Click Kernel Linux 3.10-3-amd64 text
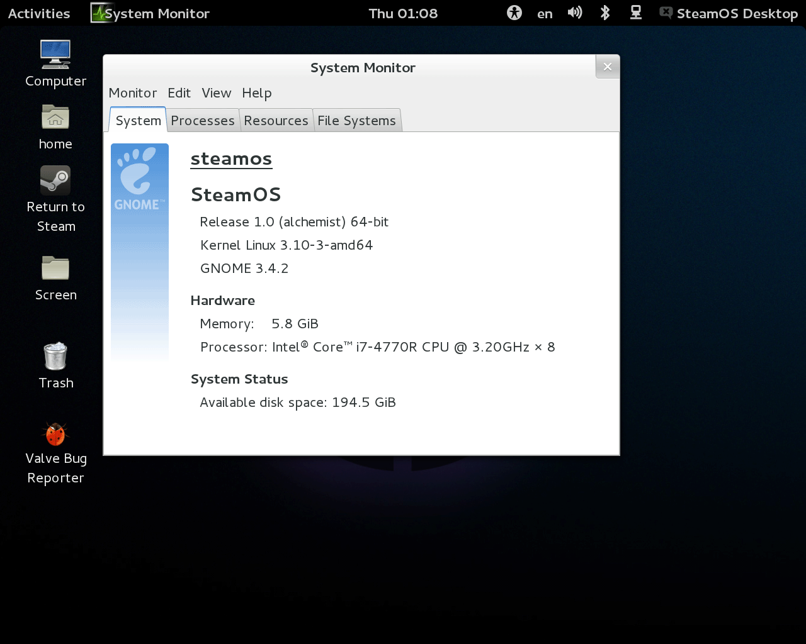 point(287,245)
